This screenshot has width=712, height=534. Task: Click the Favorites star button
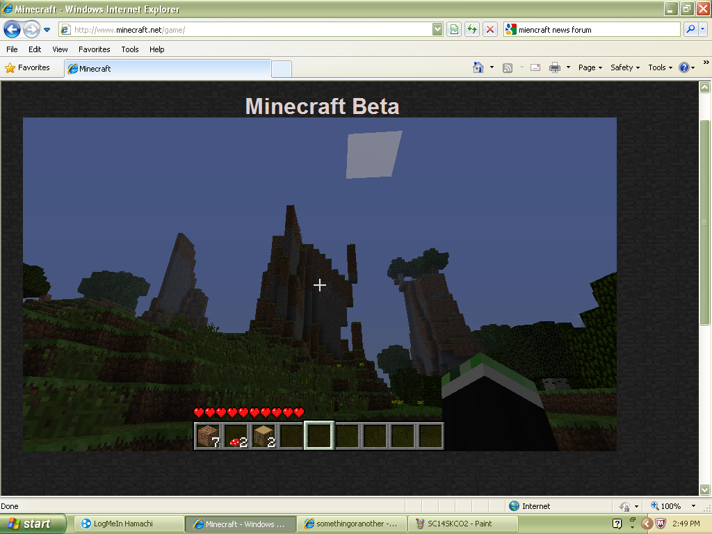tap(27, 67)
